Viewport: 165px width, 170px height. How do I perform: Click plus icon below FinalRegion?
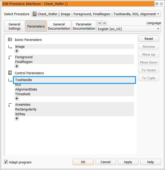(x=17, y=66)
